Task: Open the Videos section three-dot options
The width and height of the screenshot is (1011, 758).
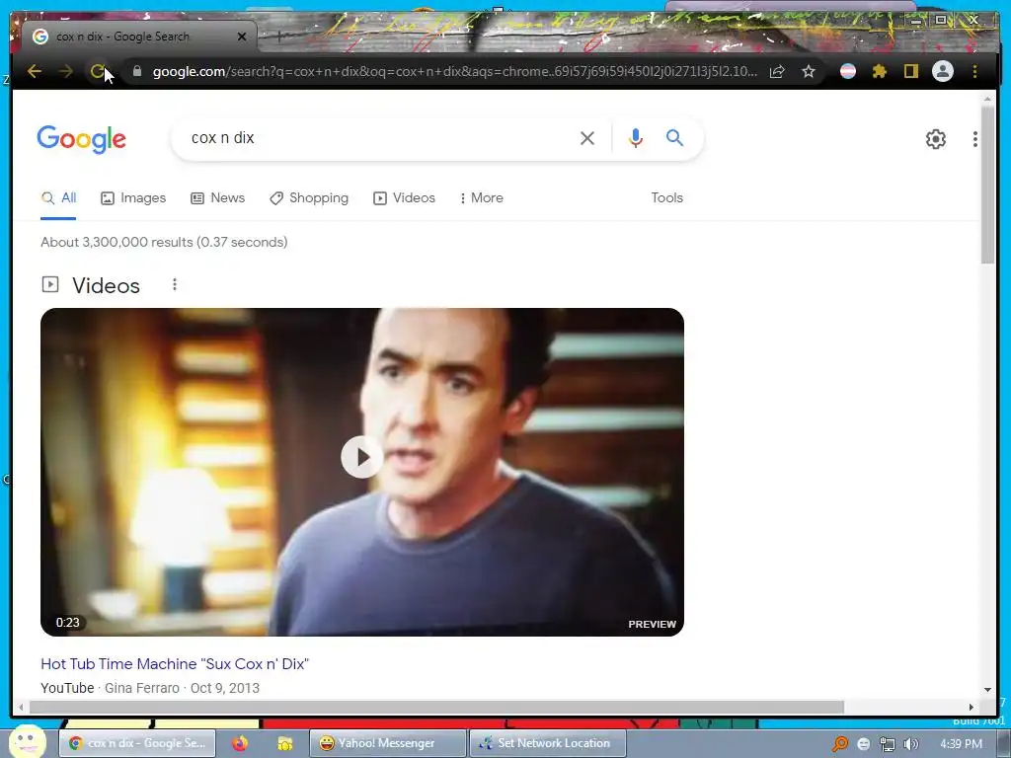Action: point(174,285)
